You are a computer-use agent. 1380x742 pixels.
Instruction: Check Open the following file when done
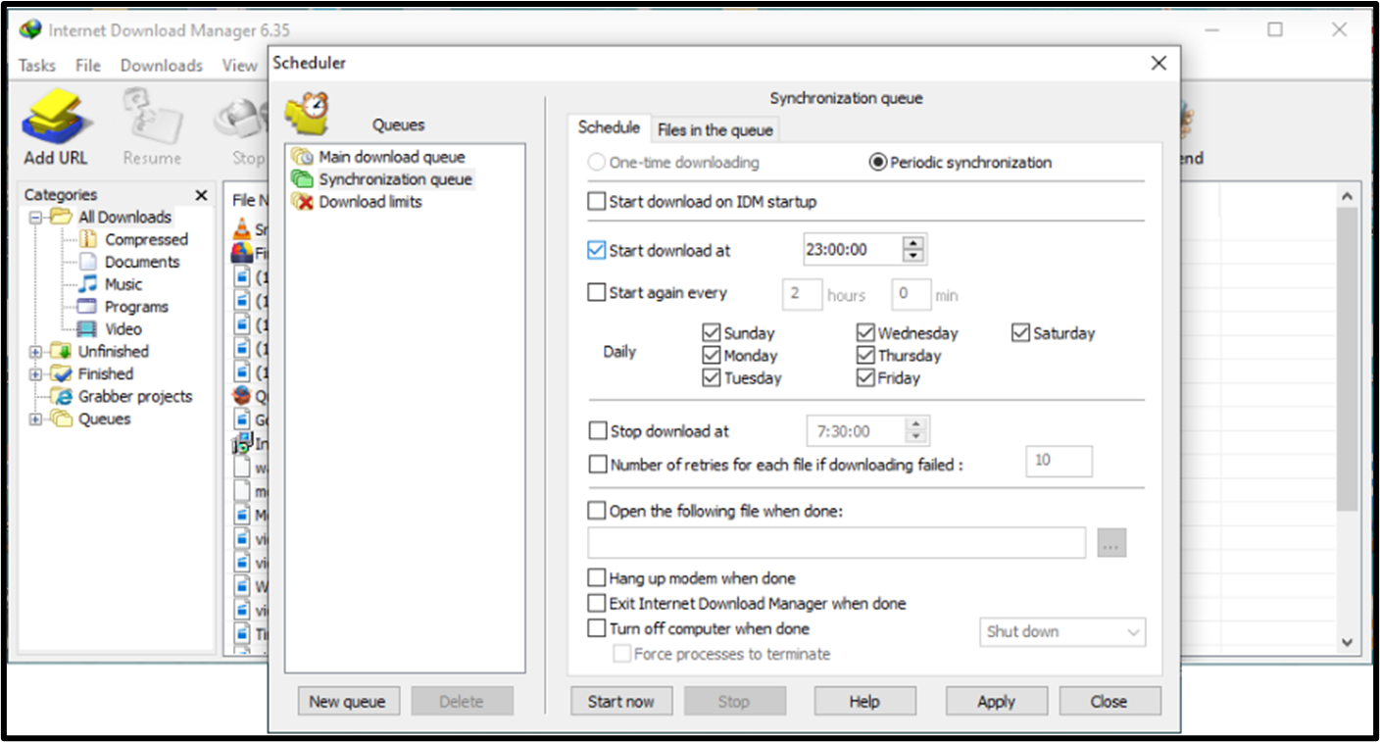(597, 511)
